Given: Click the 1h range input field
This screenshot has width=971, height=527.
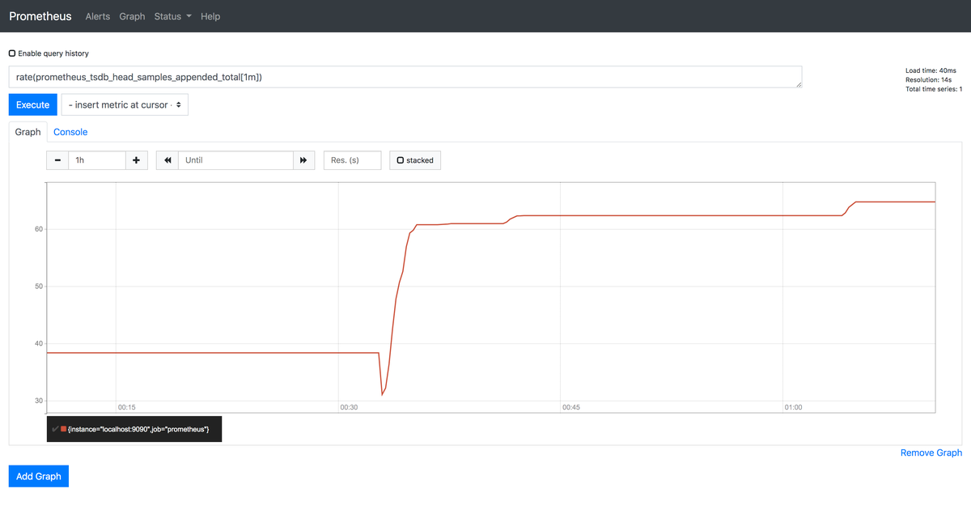Looking at the screenshot, I should pos(97,160).
